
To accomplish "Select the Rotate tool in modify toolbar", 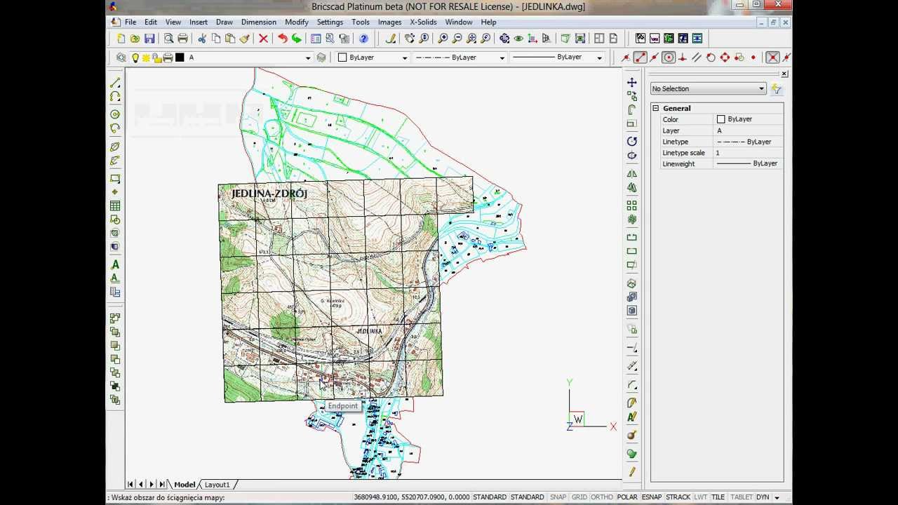I will point(631,141).
